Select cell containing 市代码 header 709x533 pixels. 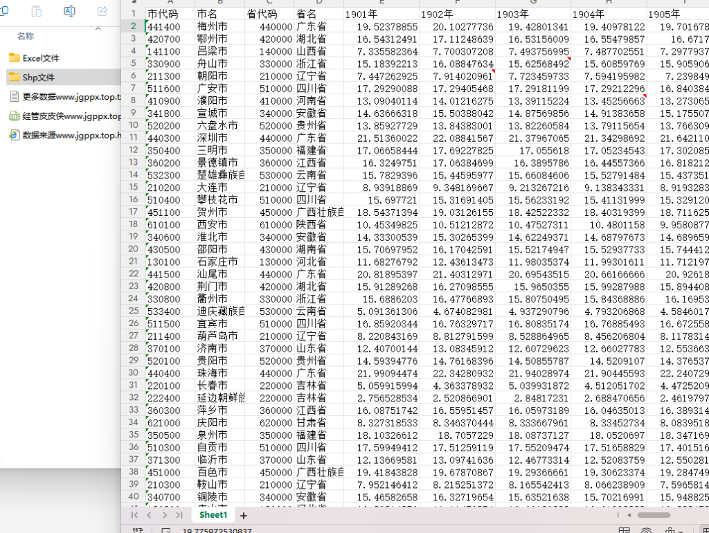(x=170, y=14)
